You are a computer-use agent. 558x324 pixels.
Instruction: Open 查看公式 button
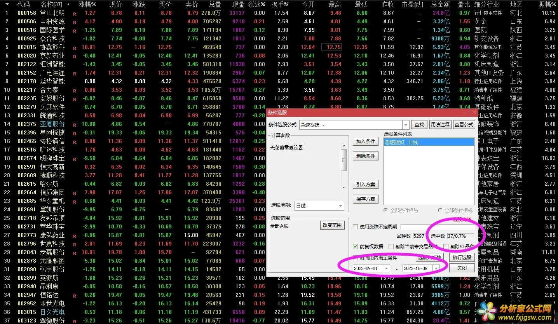(464, 125)
